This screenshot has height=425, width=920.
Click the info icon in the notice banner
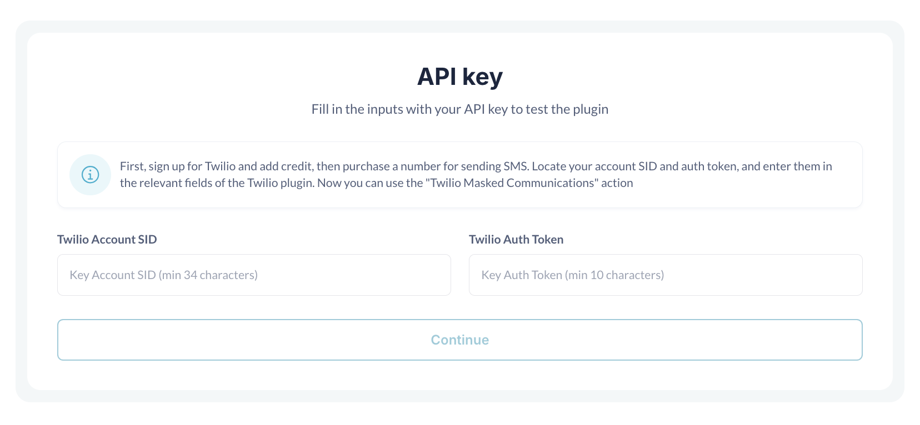click(x=90, y=175)
